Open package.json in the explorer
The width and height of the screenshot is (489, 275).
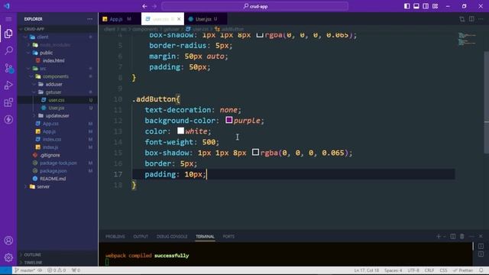pyautogui.click(x=57, y=171)
